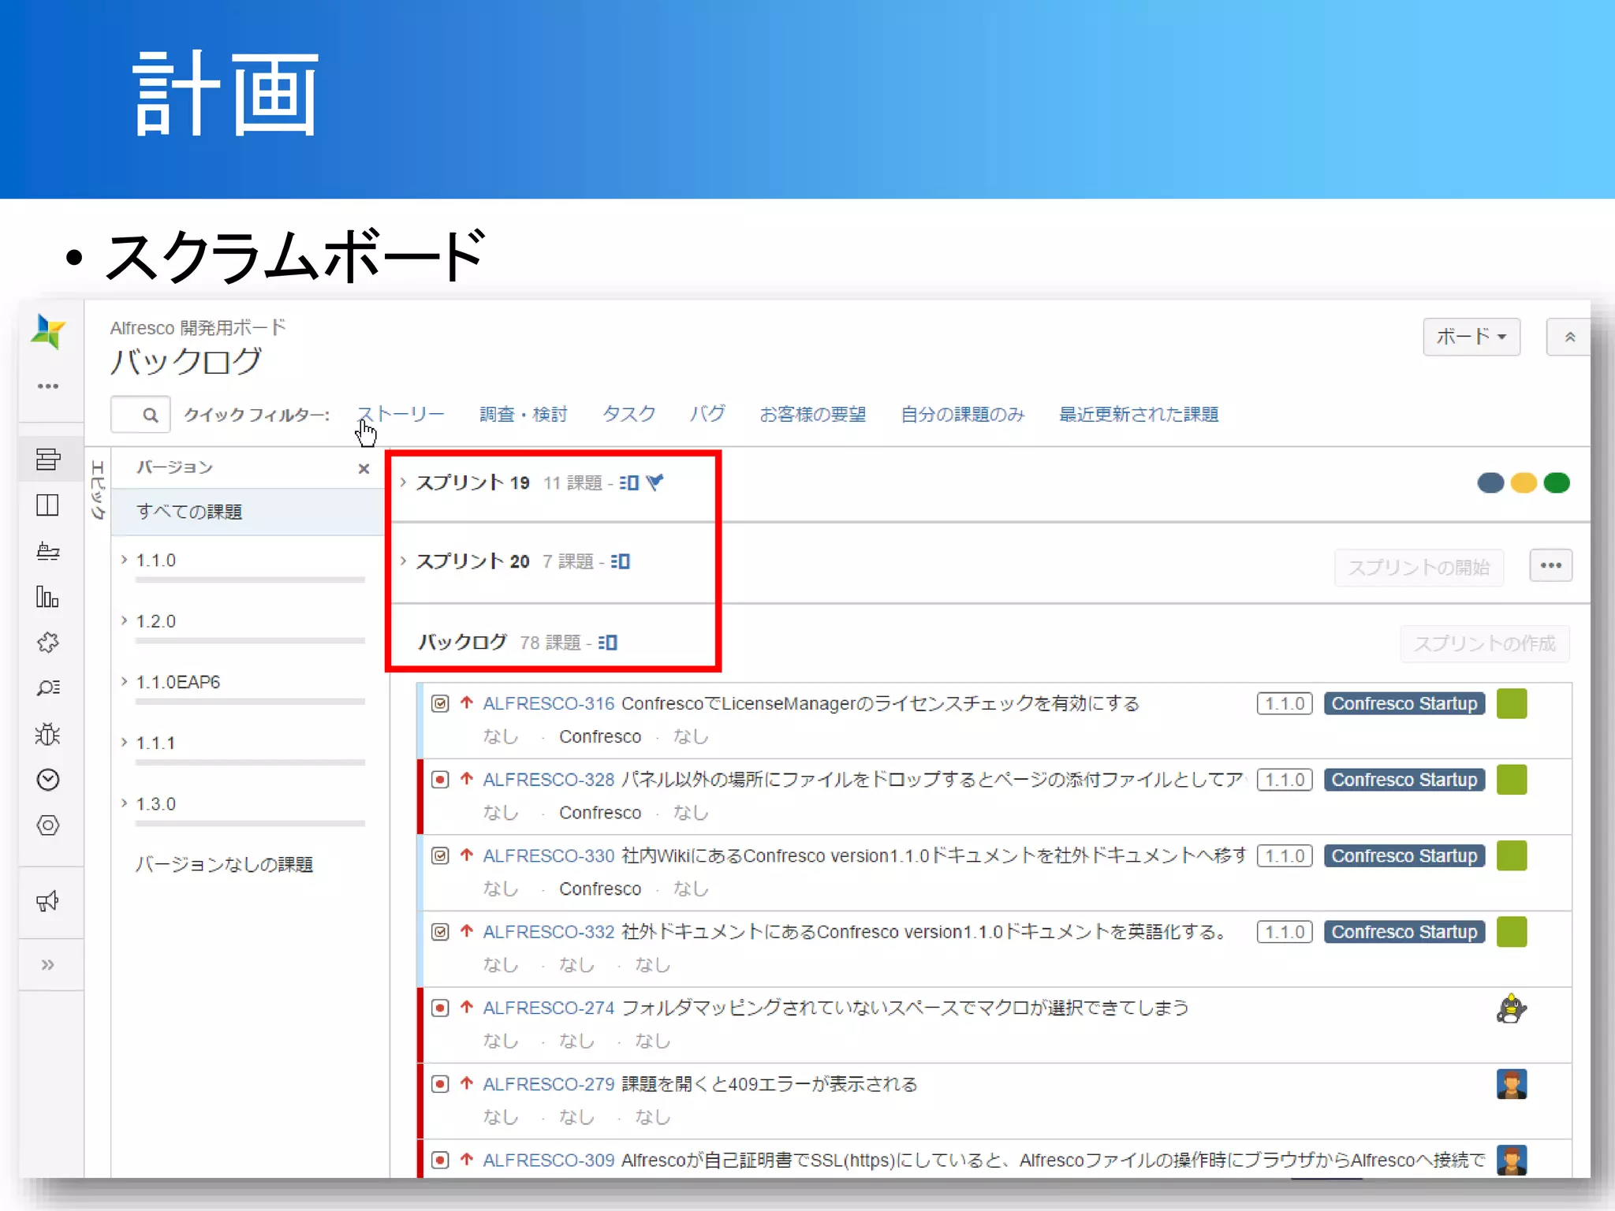Click the スプリントの作成 button
1615x1211 pixels.
point(1485,644)
